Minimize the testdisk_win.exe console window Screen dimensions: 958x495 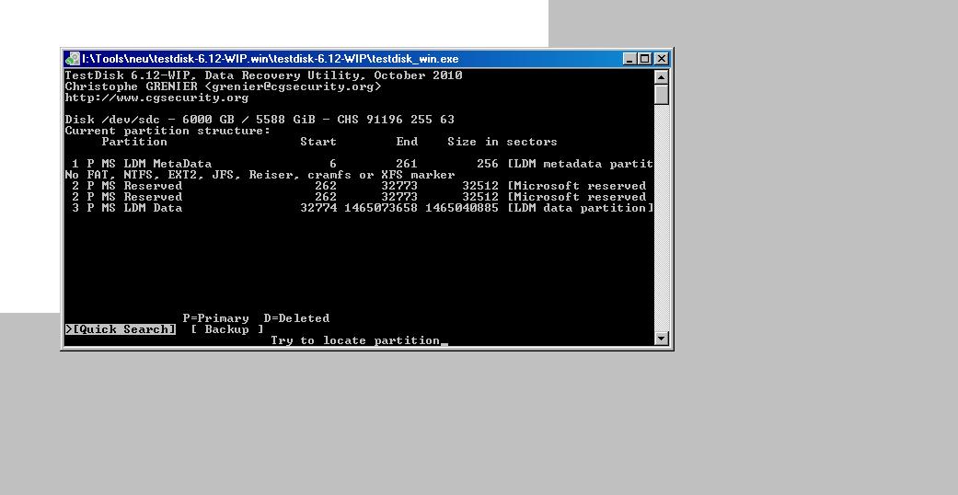(629, 59)
